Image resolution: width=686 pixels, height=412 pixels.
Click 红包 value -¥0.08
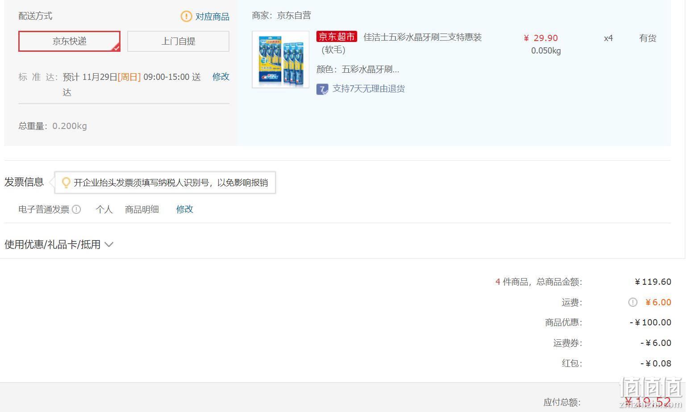pyautogui.click(x=656, y=363)
